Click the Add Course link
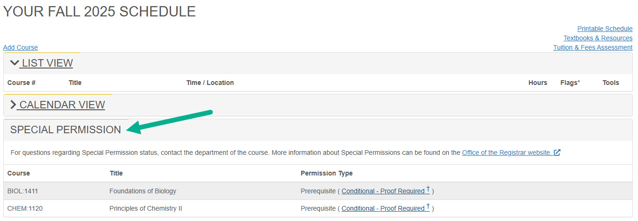This screenshot has height=221, width=638. click(x=20, y=47)
